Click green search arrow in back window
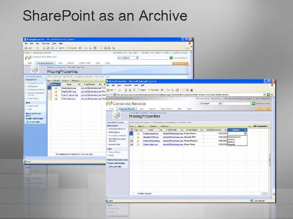Viewport: 293px width, 219px height. point(171,58)
